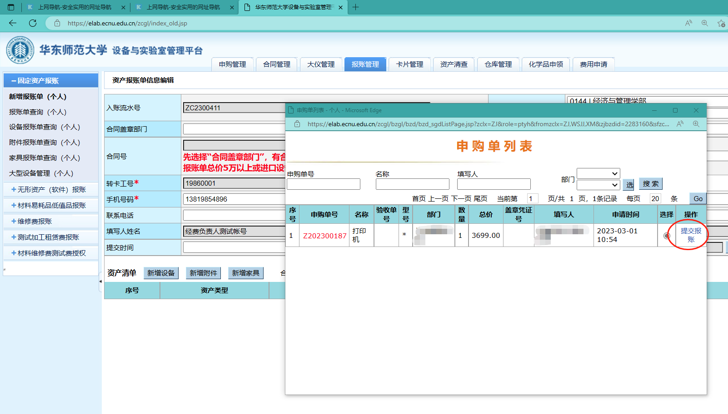Viewport: 728px width, 414px height.
Task: Click the 名称 search input field
Action: 412,184
